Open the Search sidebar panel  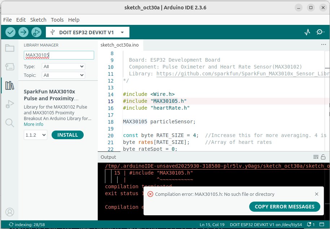pyautogui.click(x=9, y=123)
